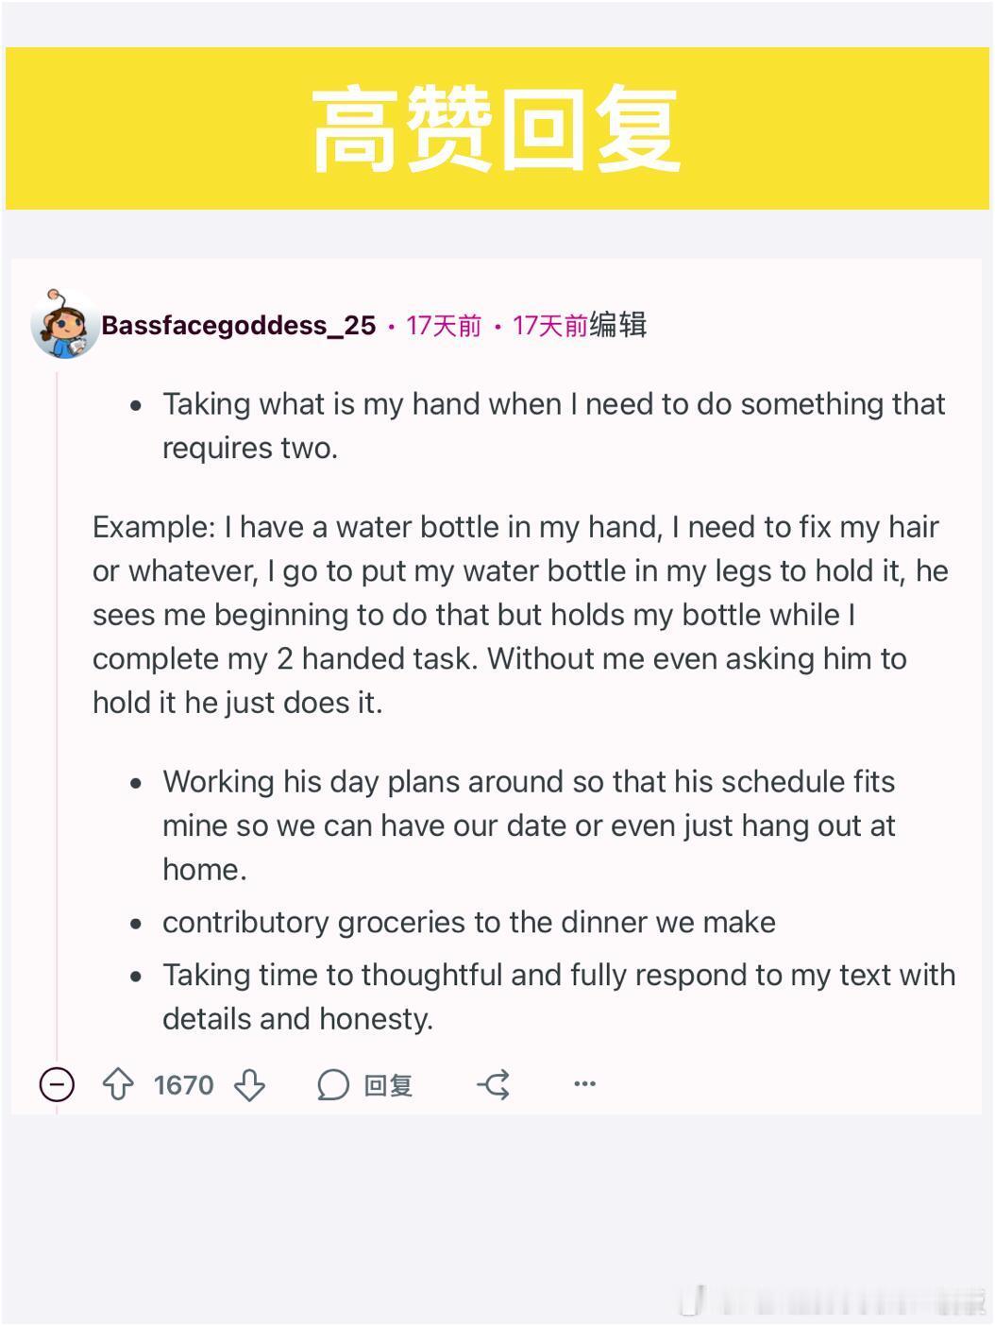
Task: Click the 1670 vote count
Action: 184,1084
